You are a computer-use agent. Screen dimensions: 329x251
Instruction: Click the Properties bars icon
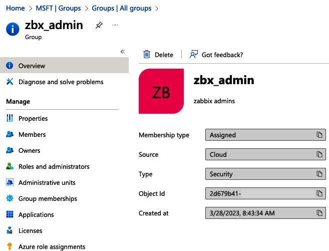pyautogui.click(x=10, y=118)
